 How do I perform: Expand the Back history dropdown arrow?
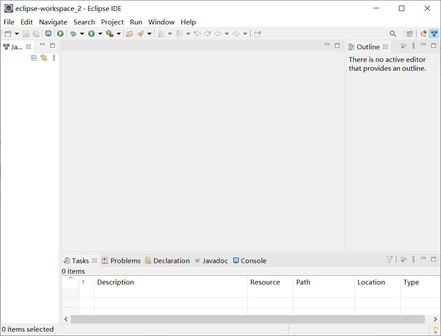point(227,34)
